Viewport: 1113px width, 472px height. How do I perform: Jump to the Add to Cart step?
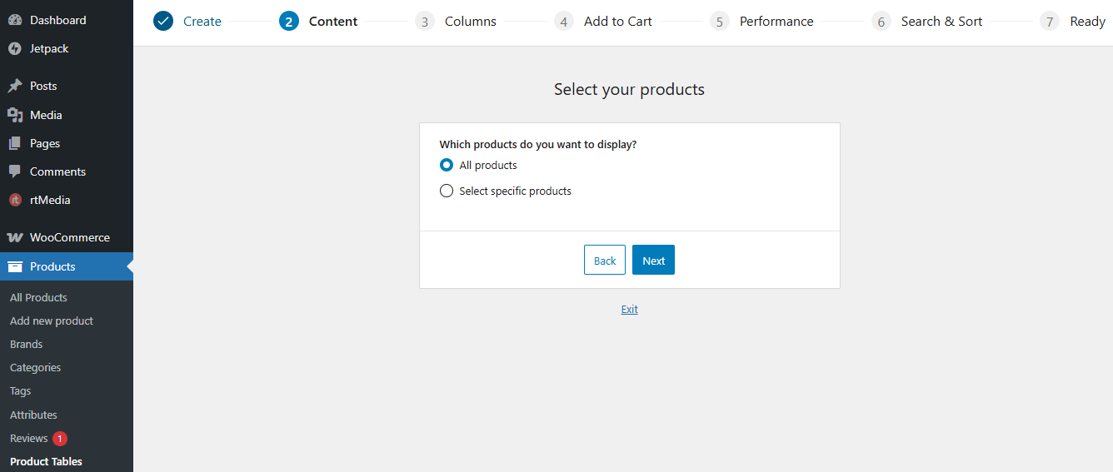click(x=618, y=22)
